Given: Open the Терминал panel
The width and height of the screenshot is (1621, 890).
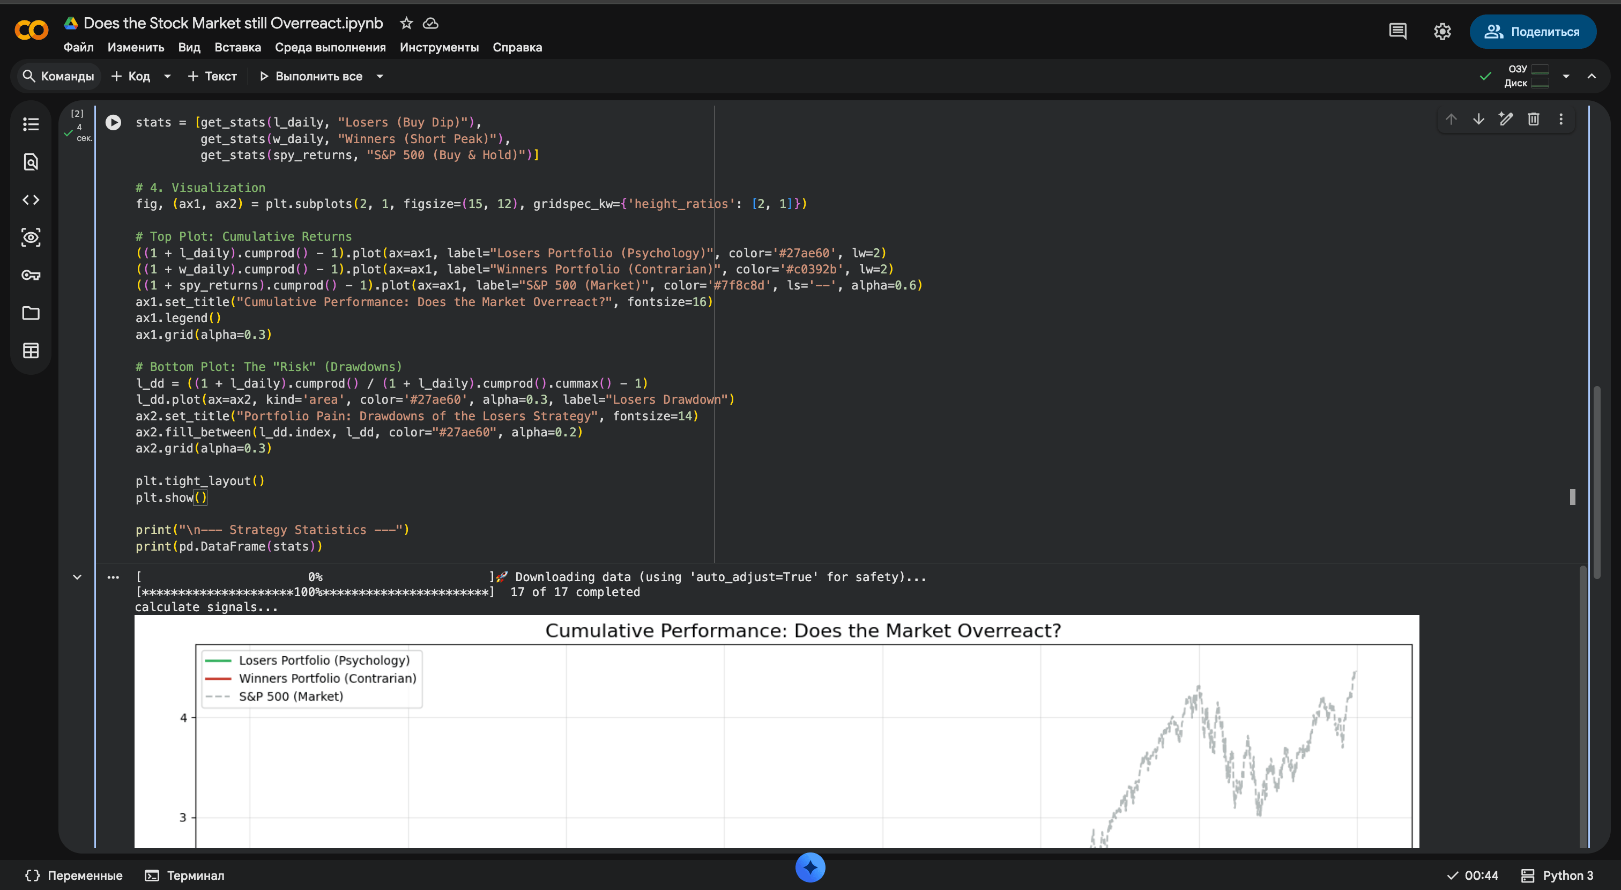Looking at the screenshot, I should 184,876.
